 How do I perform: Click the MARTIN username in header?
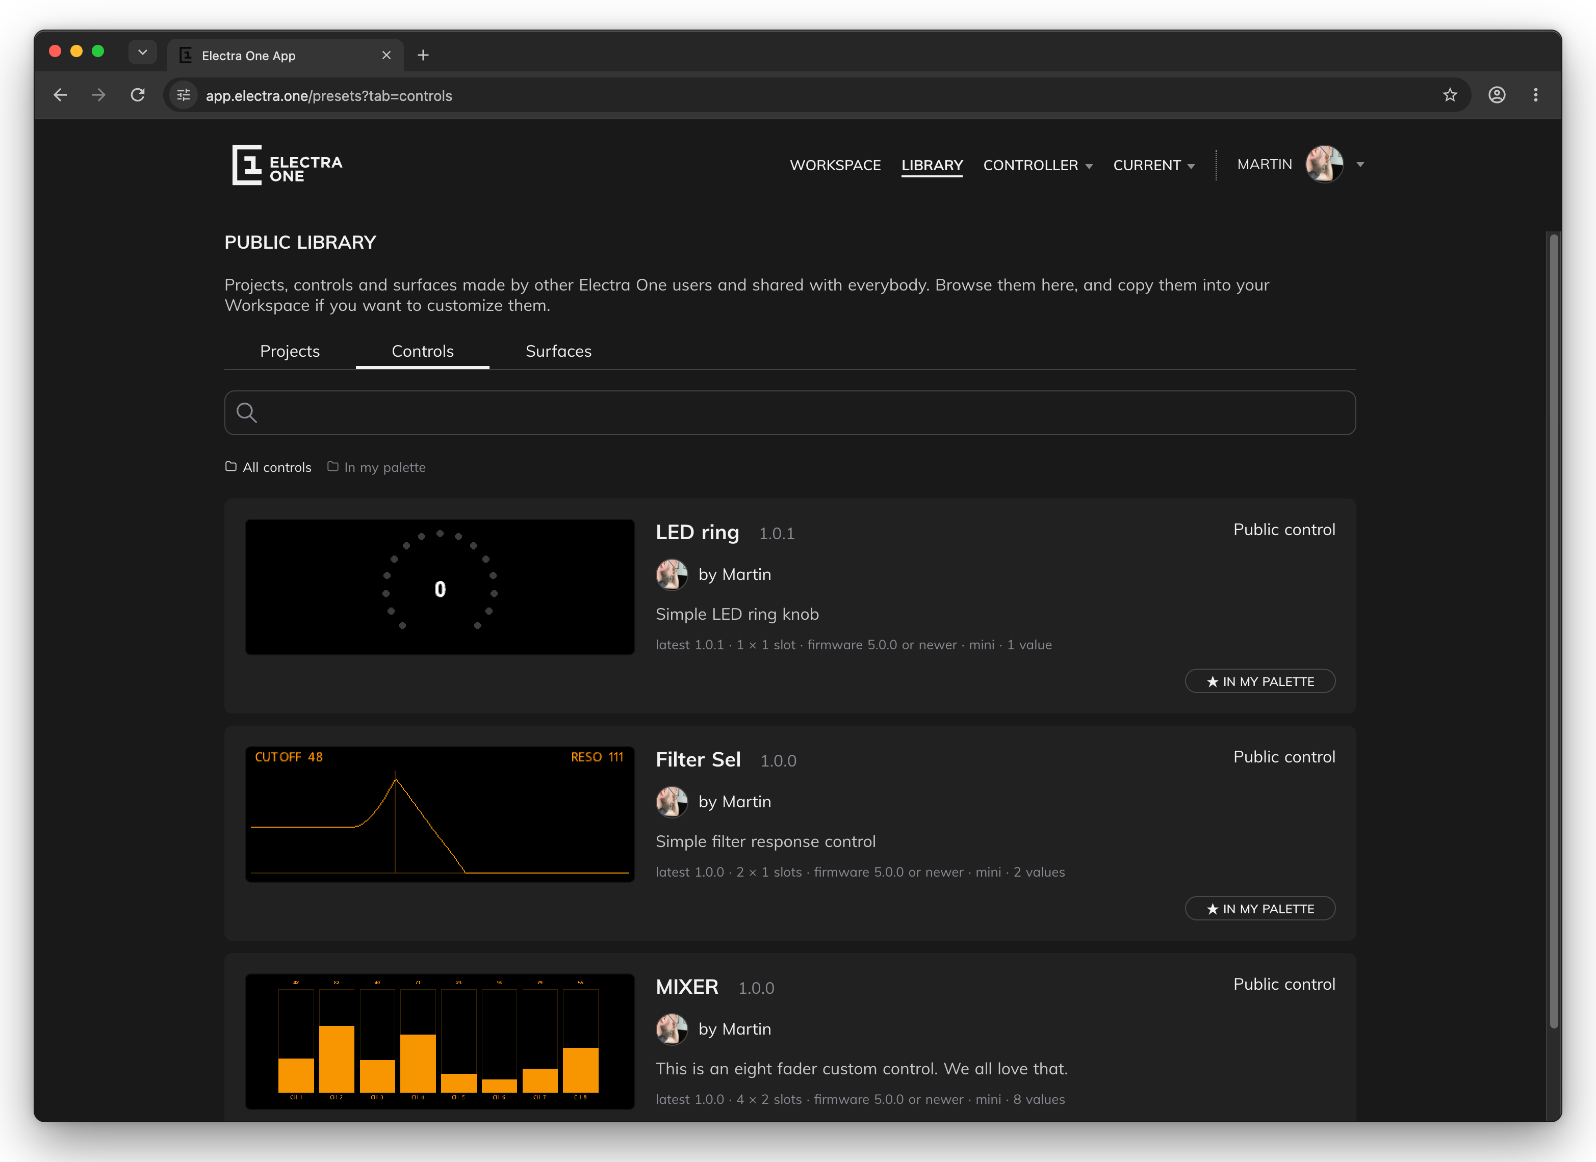click(1265, 165)
